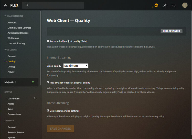Click the search magnifier icon
The width and height of the screenshot is (192, 139).
(x=27, y=5)
